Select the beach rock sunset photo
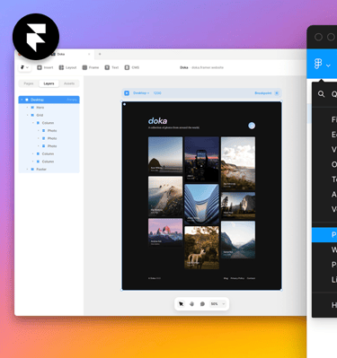This screenshot has height=358, width=337. [165, 155]
